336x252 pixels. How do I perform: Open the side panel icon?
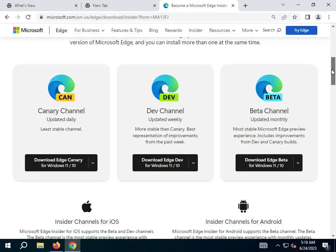[308, 17]
